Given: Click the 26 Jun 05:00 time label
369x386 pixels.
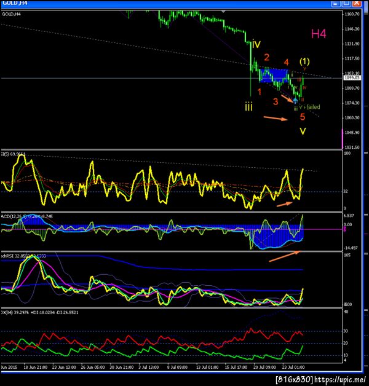Looking at the screenshot, I should (93, 367).
